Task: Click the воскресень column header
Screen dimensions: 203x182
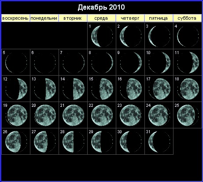Action: coord(15,18)
